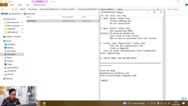188x106 pixels.
Task: Open the SKRIPSI BU LOI folder
Action: click(x=12, y=32)
